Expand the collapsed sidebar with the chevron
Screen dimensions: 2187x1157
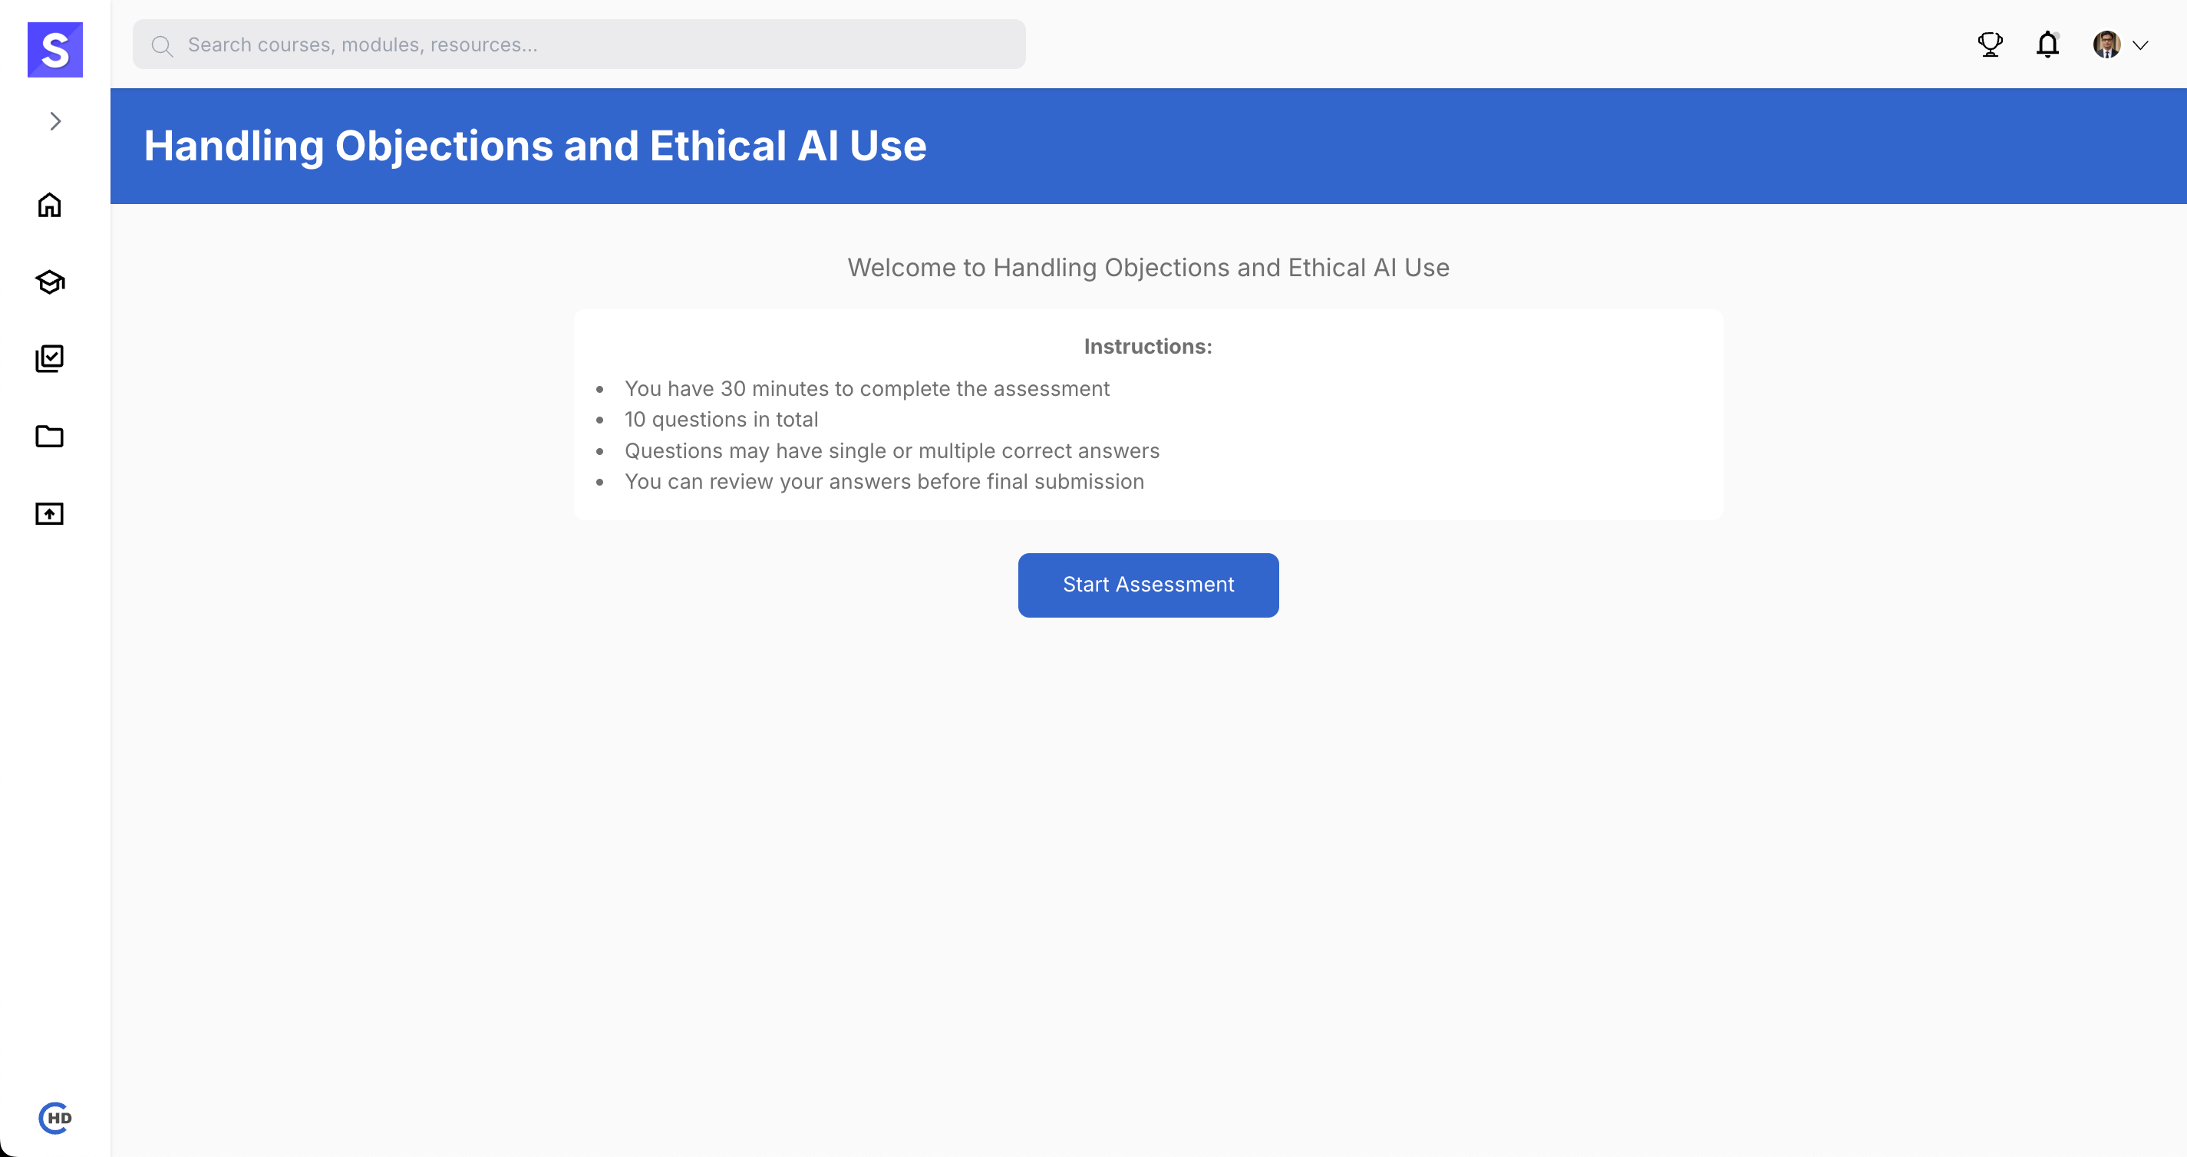click(x=55, y=121)
